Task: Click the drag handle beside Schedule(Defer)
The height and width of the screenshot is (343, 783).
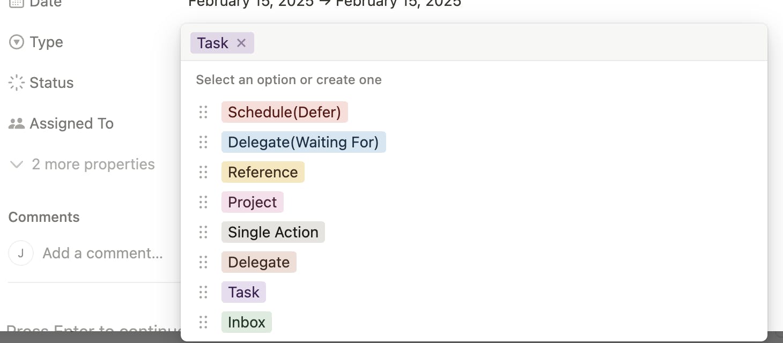Action: click(203, 112)
